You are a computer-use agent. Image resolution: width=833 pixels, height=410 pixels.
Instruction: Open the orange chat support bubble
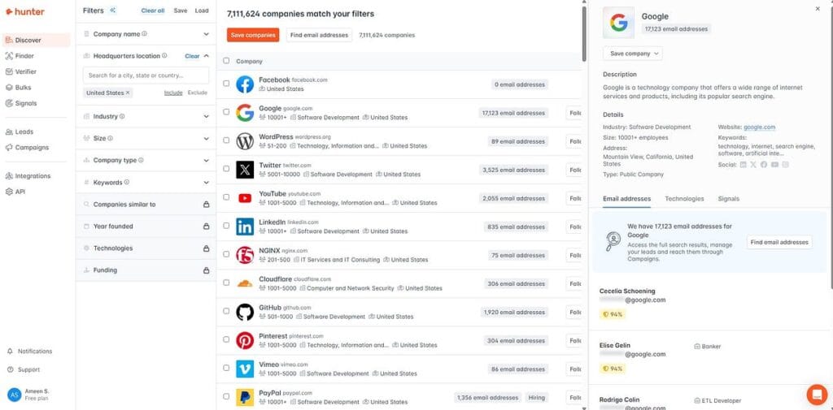(817, 394)
